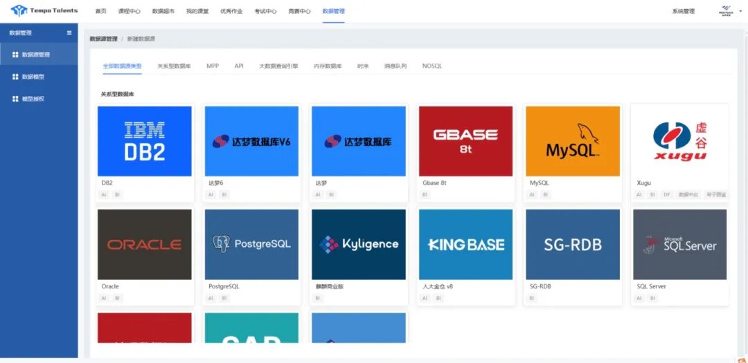Screen dimensions: 748x363
Task: Switch to the 全部数据源类型 tab
Action: [x=122, y=66]
